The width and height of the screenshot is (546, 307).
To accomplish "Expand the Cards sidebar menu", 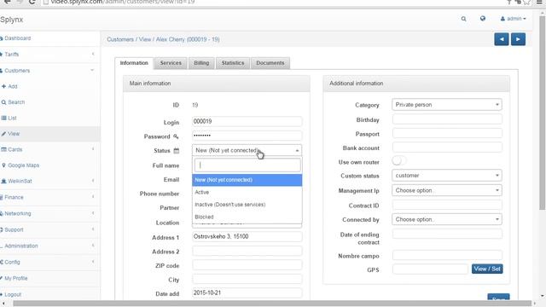I will 49,150.
